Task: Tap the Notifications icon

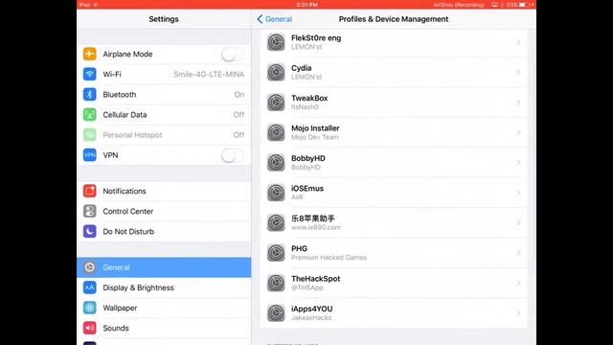Action: point(89,191)
